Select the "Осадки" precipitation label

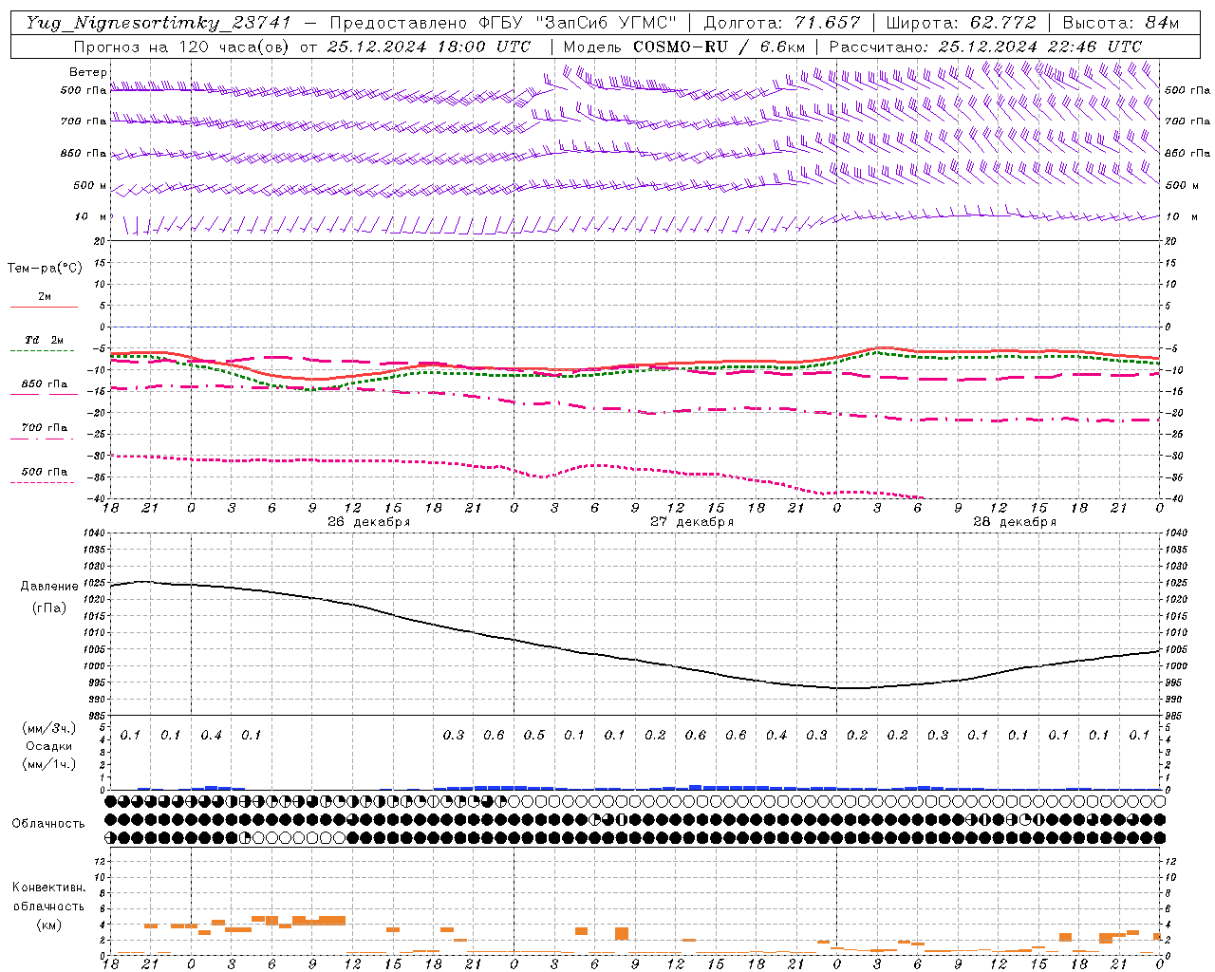tap(49, 746)
